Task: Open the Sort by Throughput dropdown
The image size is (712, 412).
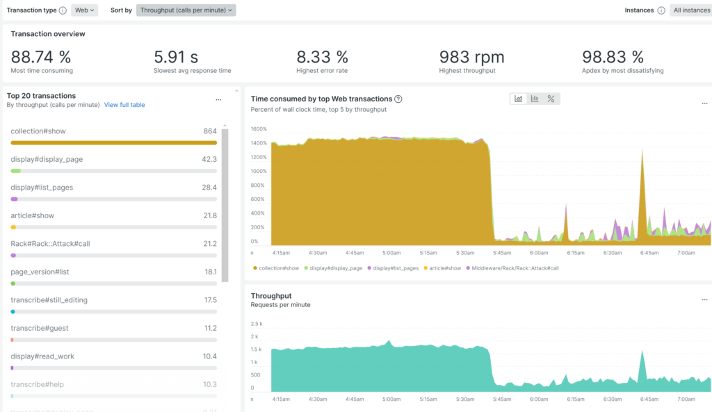Action: 186,10
